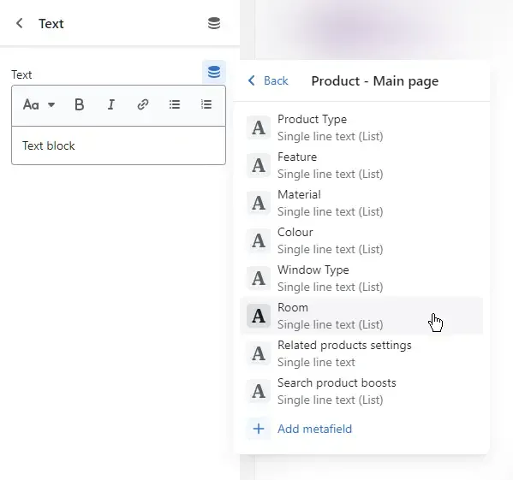Apply numbered list formatting
The width and height of the screenshot is (513, 480).
pyautogui.click(x=206, y=105)
